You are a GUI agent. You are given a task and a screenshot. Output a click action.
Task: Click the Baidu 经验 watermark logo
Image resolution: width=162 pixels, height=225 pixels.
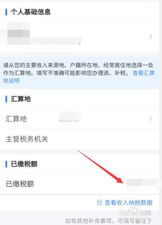point(134,211)
